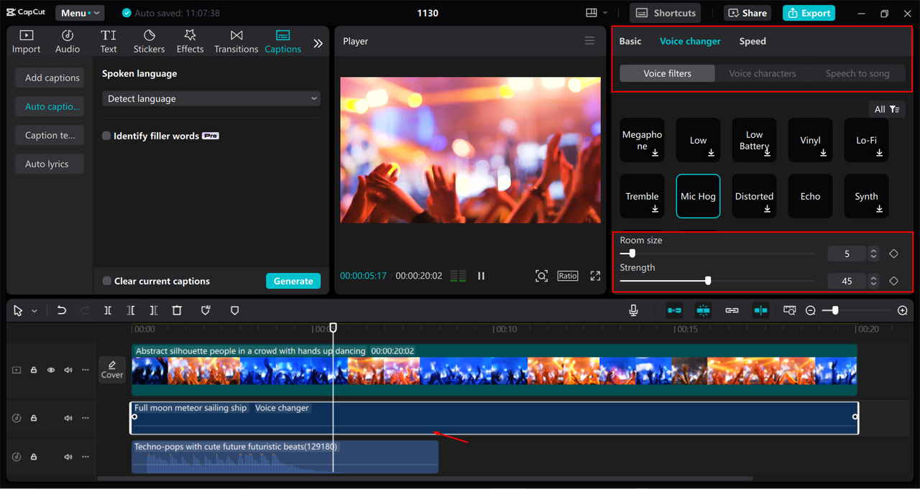Add keyframe for Room size

(893, 253)
